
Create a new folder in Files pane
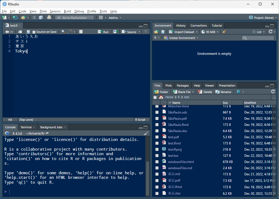[x=161, y=91]
